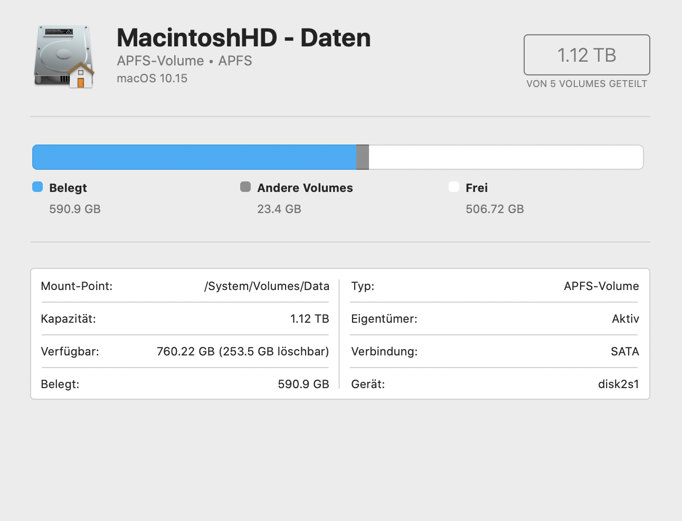Click the white Frei legend swatch
This screenshot has width=682, height=521.
(454, 187)
